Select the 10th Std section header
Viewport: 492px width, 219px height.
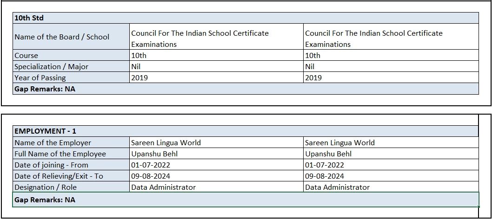point(29,18)
